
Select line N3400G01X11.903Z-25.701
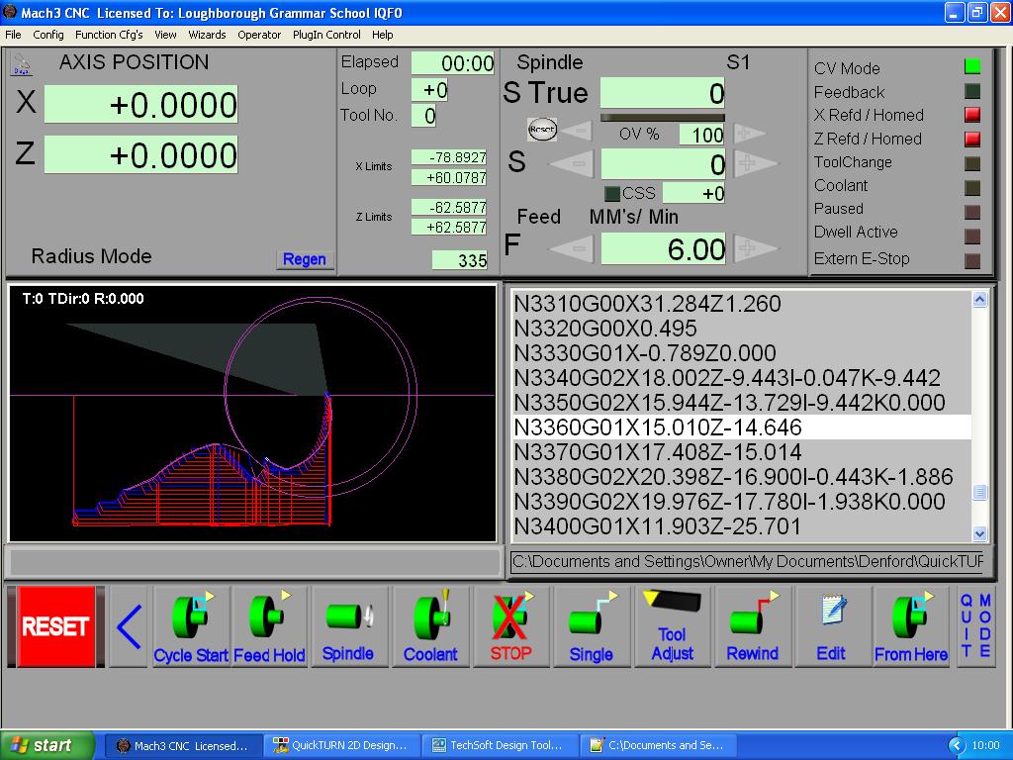(742, 526)
